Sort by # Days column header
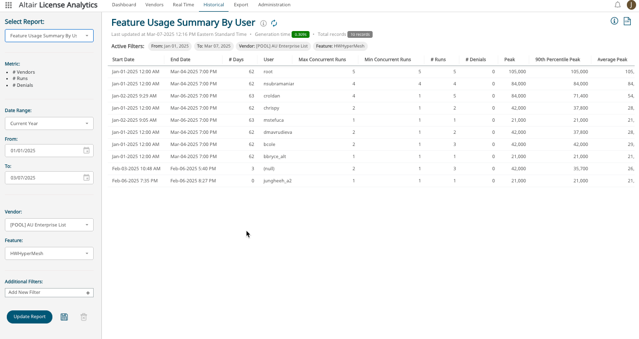 236,60
